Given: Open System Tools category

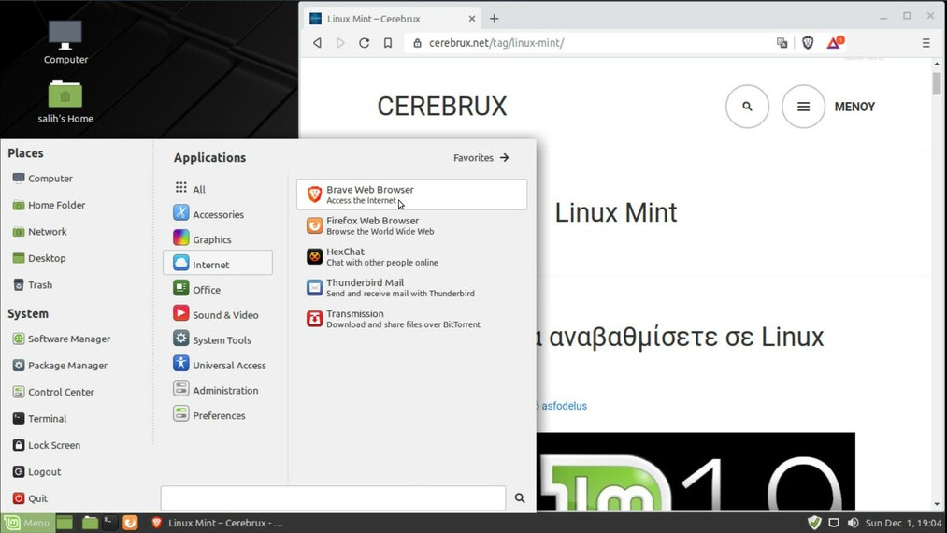Looking at the screenshot, I should tap(218, 339).
